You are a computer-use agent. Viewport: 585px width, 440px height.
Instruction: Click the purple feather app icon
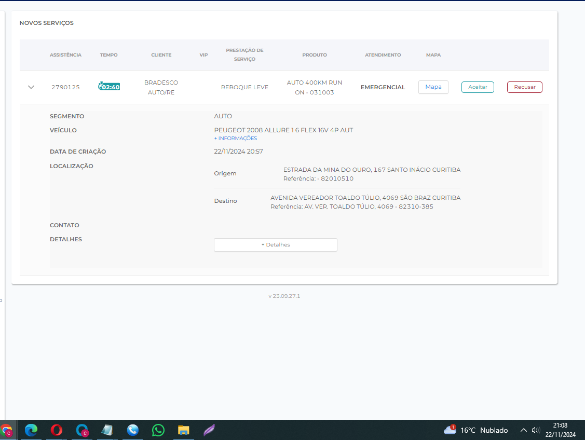[x=209, y=430]
